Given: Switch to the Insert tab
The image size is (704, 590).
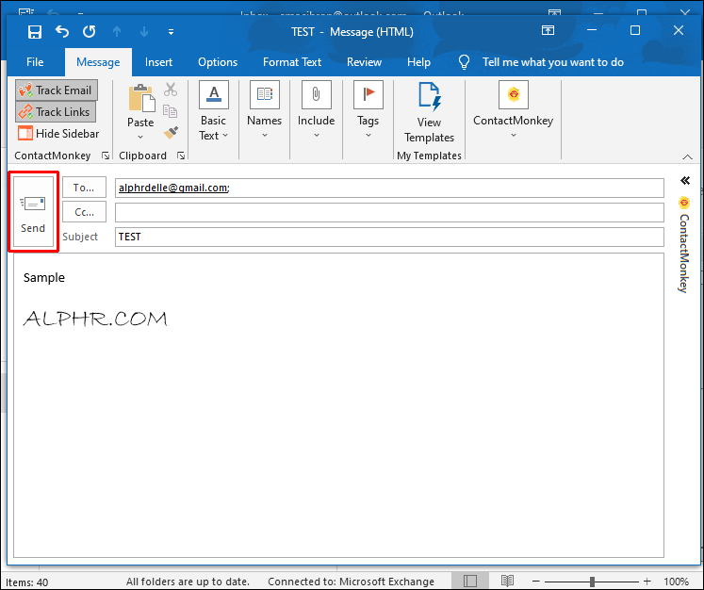Looking at the screenshot, I should click(x=158, y=62).
